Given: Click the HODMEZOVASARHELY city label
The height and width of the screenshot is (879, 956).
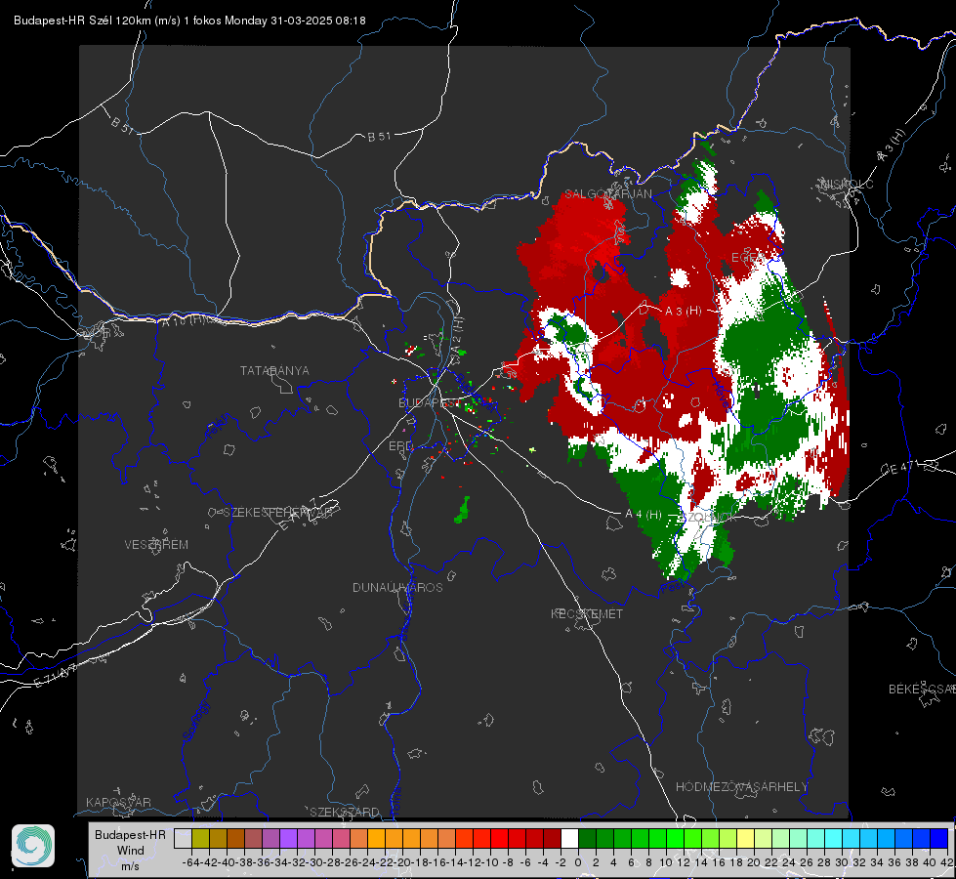Looking at the screenshot, I should (x=741, y=787).
